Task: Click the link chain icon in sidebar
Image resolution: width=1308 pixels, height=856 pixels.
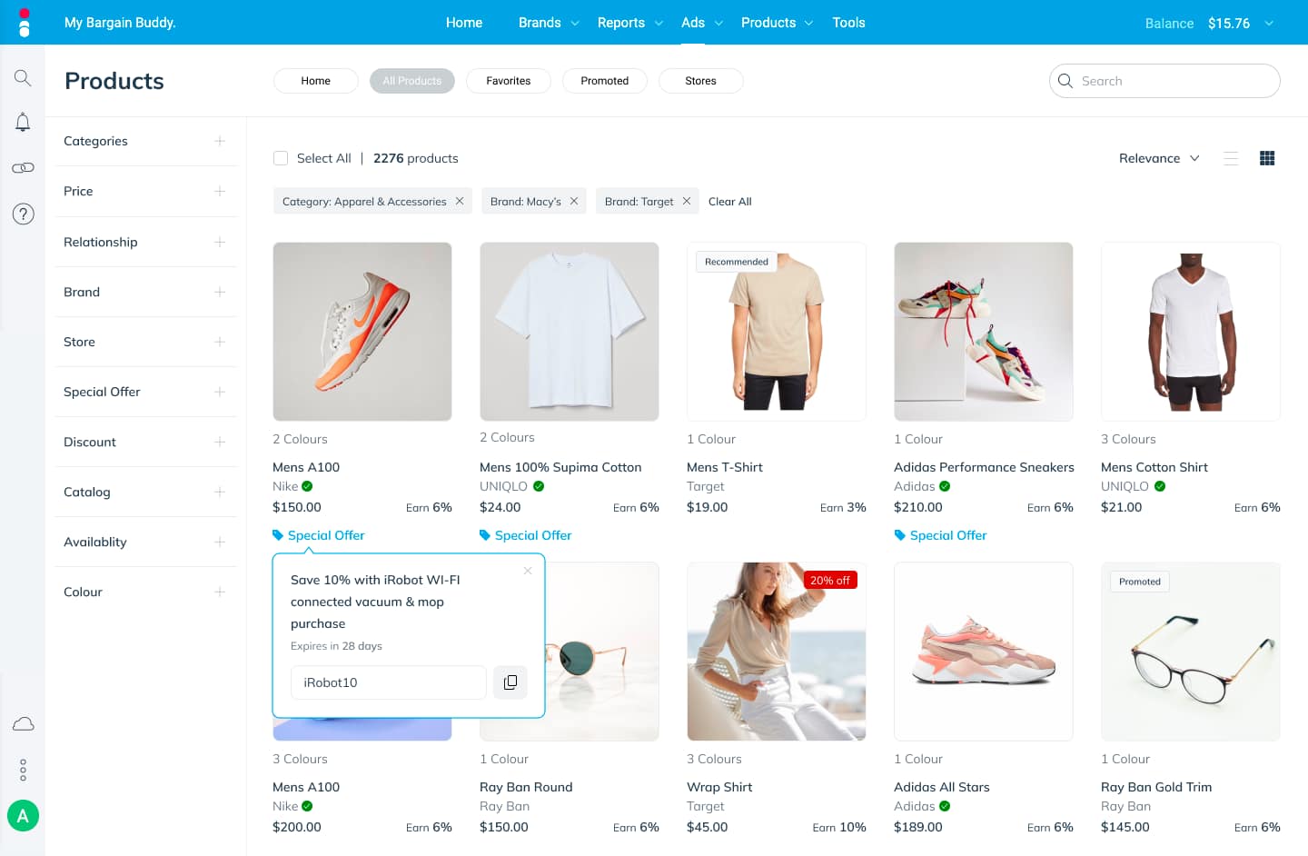Action: point(23,168)
